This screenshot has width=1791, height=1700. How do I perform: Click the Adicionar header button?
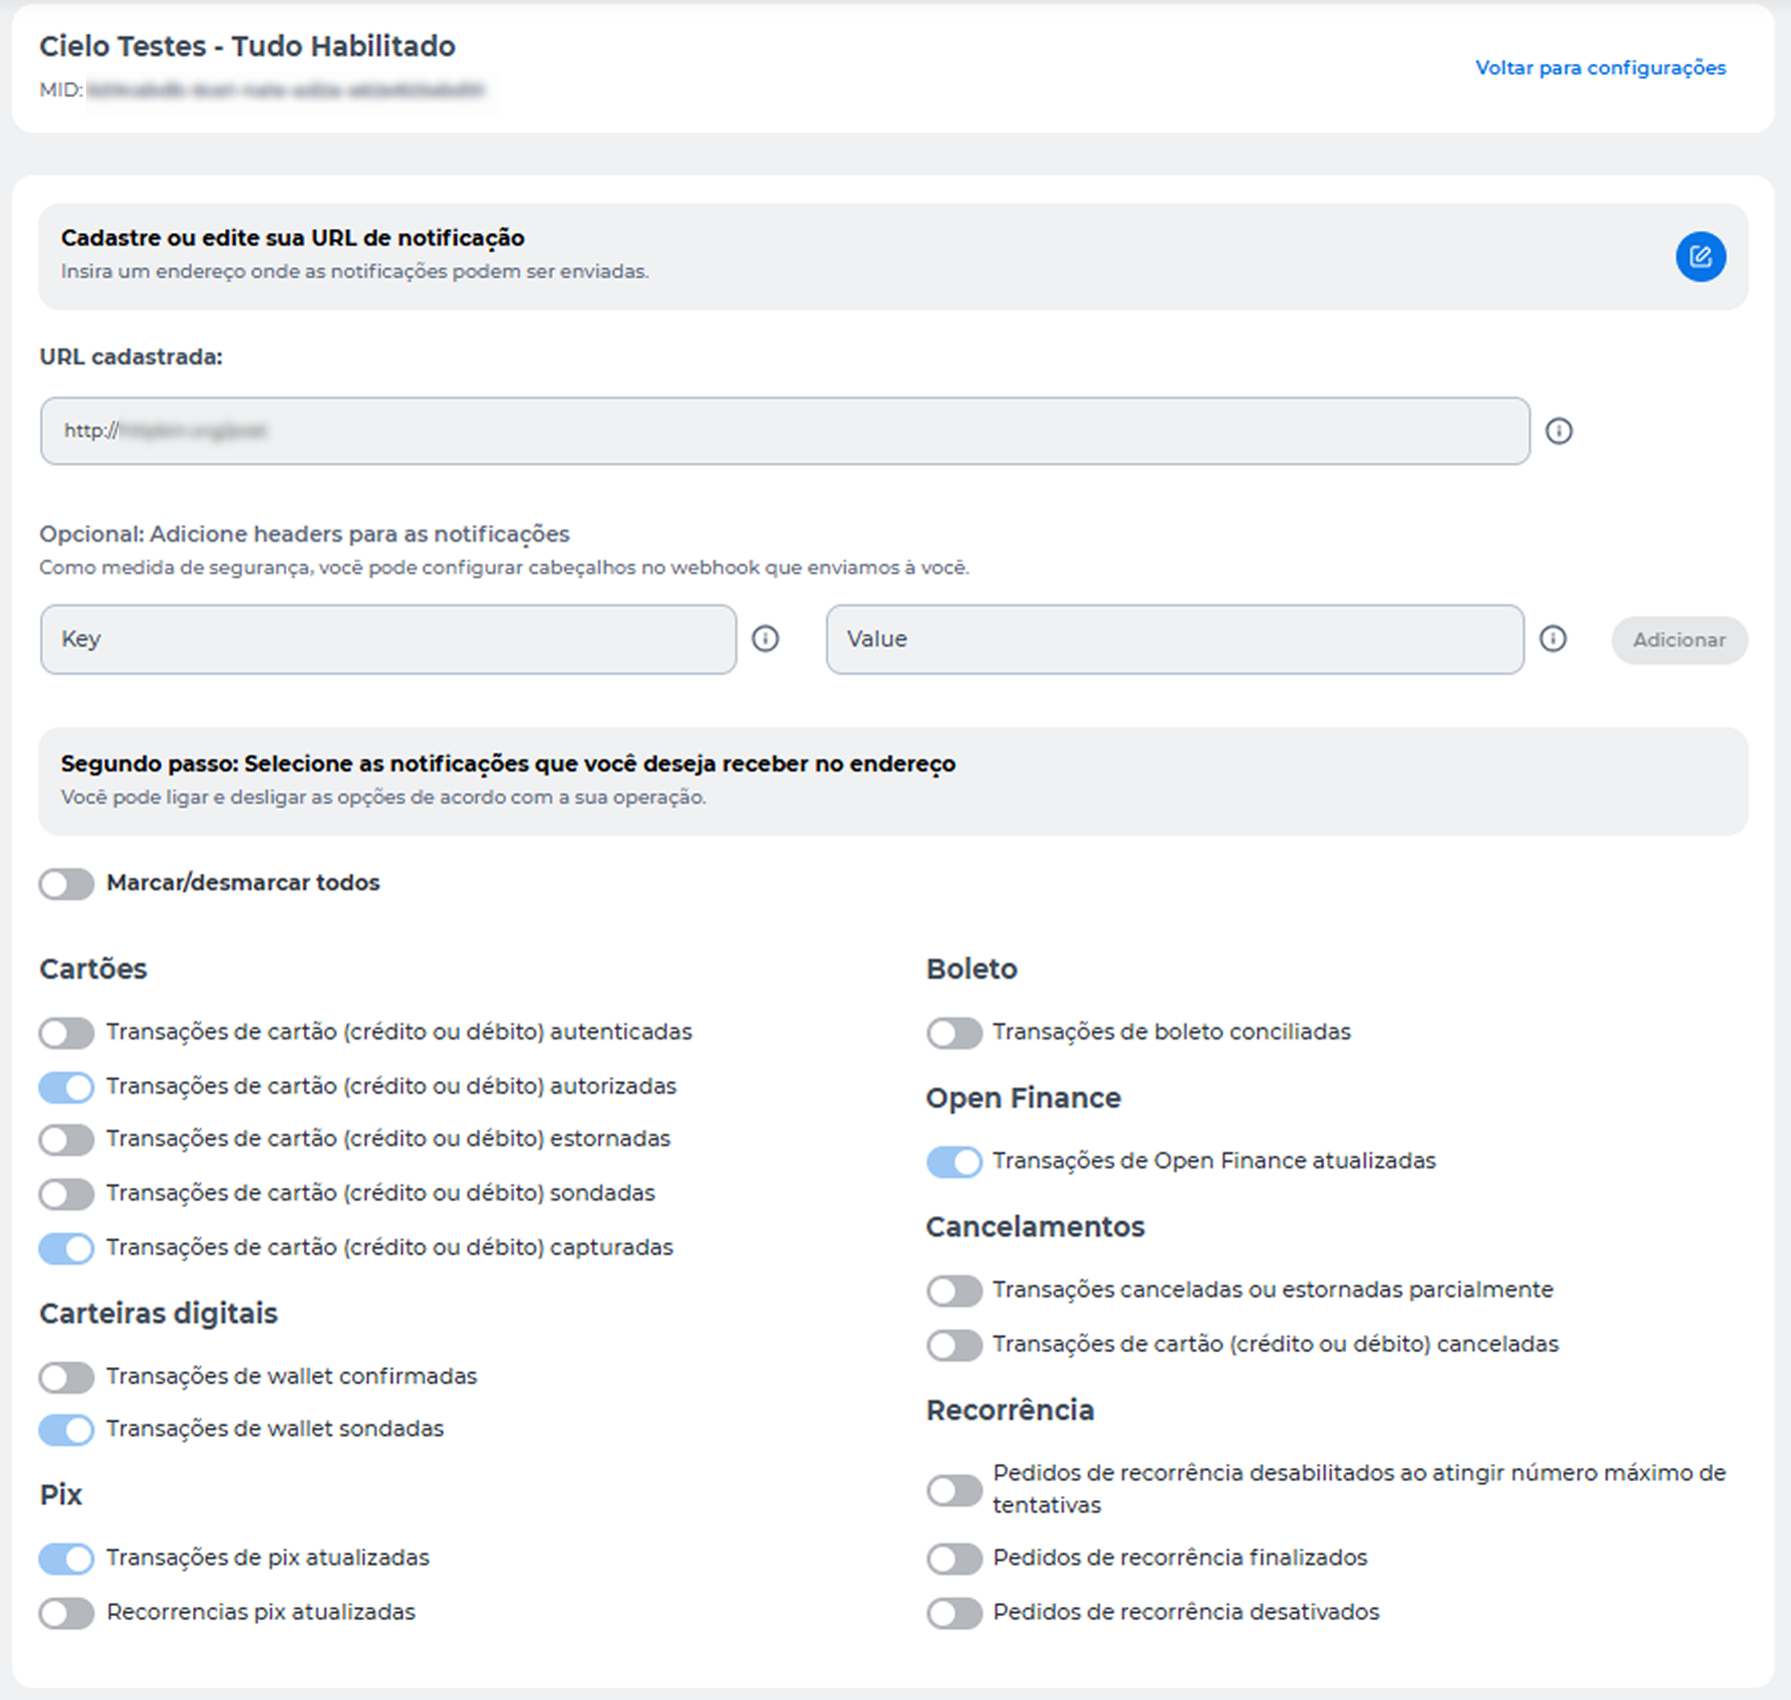1679,640
